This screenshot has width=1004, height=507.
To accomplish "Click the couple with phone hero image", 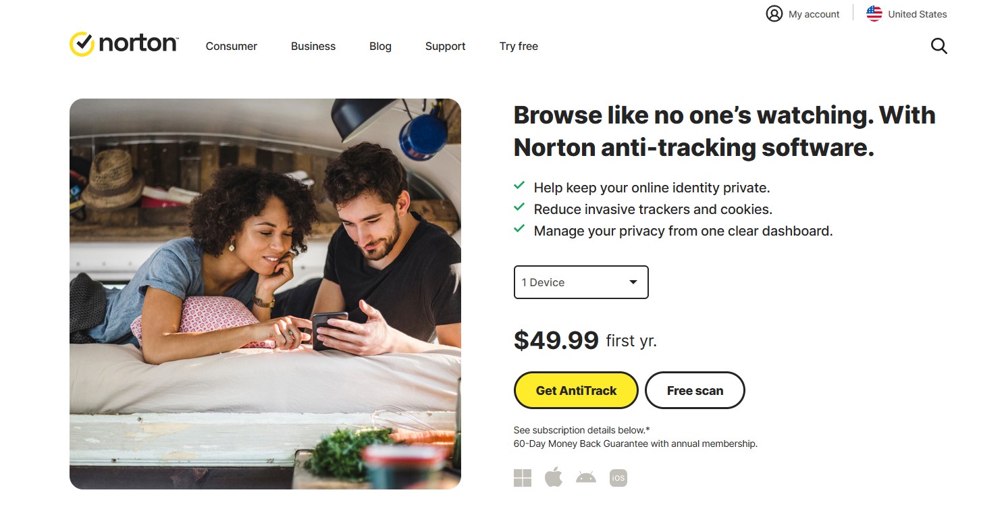I will (x=265, y=294).
